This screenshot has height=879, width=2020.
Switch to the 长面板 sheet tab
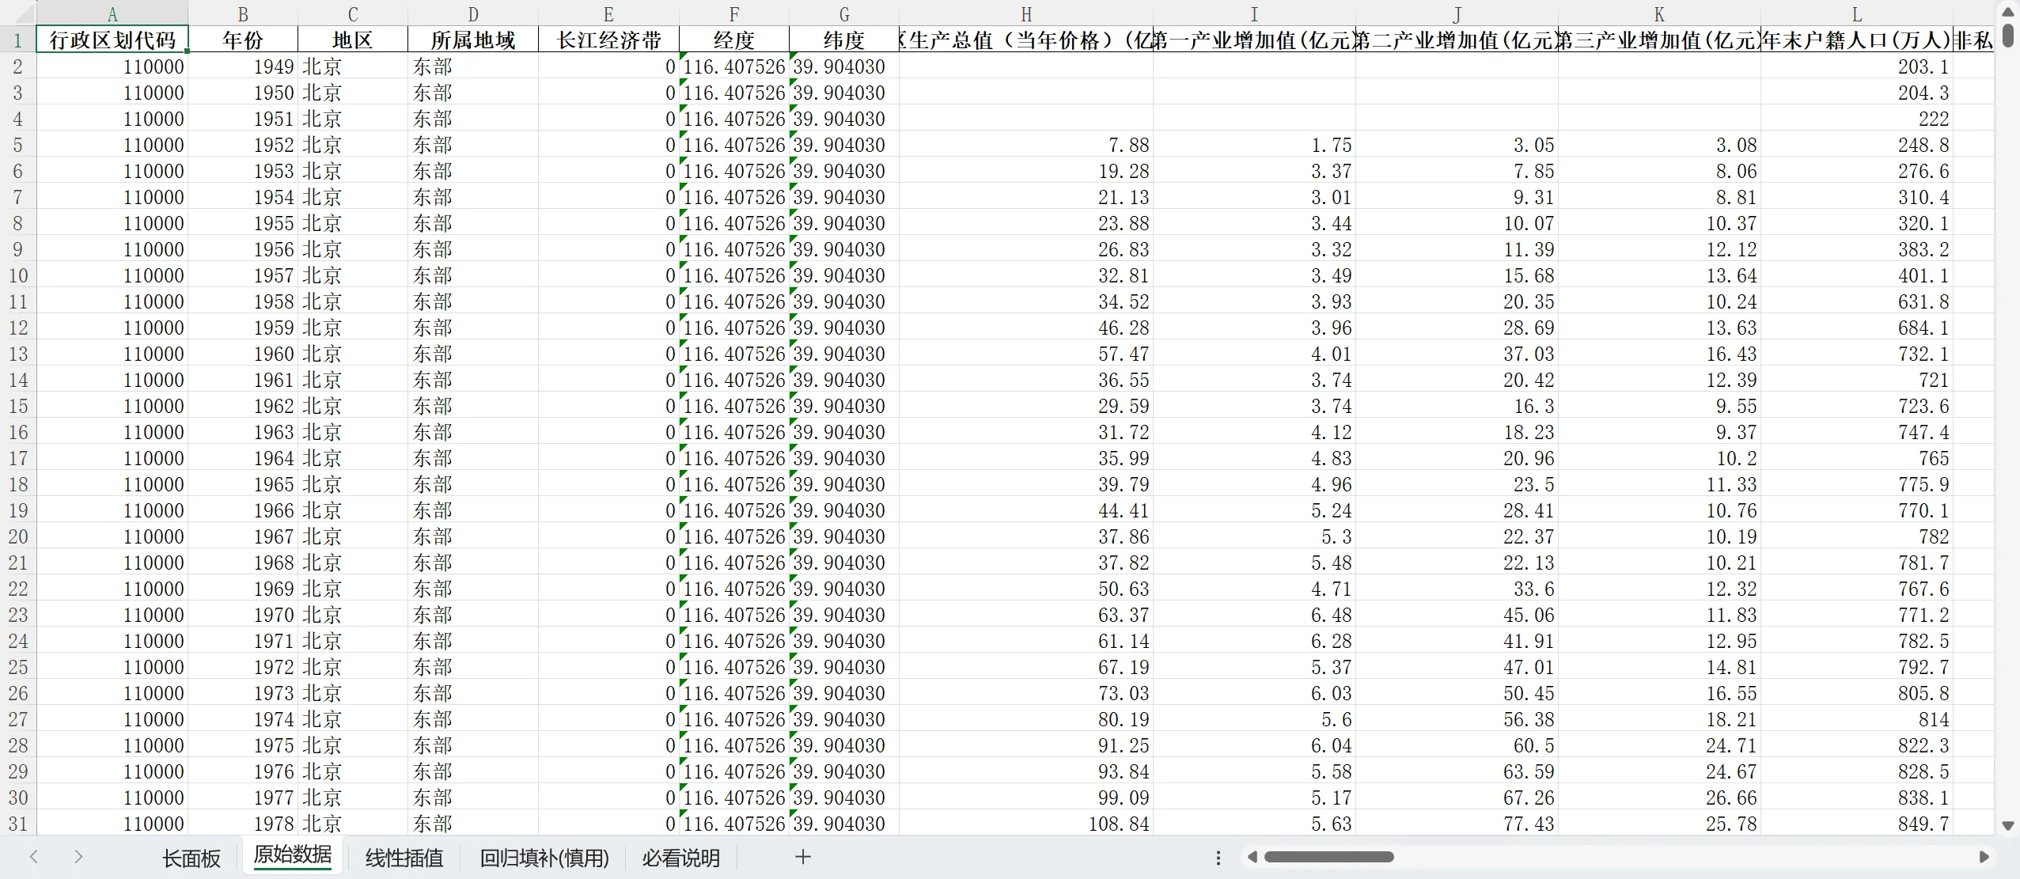tap(191, 858)
